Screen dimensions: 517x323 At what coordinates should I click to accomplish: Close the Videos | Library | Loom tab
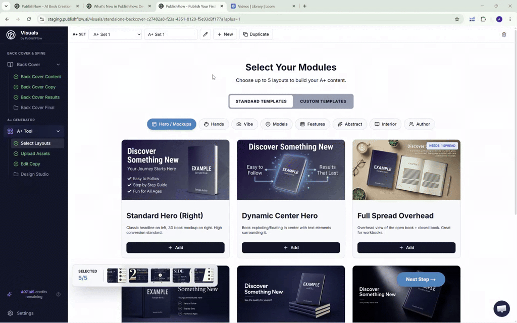[x=293, y=6]
